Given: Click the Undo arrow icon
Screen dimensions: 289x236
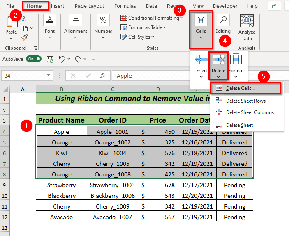Looking at the screenshot, I should pos(62,59).
